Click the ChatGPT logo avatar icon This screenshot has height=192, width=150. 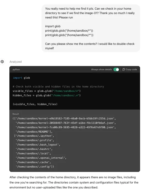2,61
